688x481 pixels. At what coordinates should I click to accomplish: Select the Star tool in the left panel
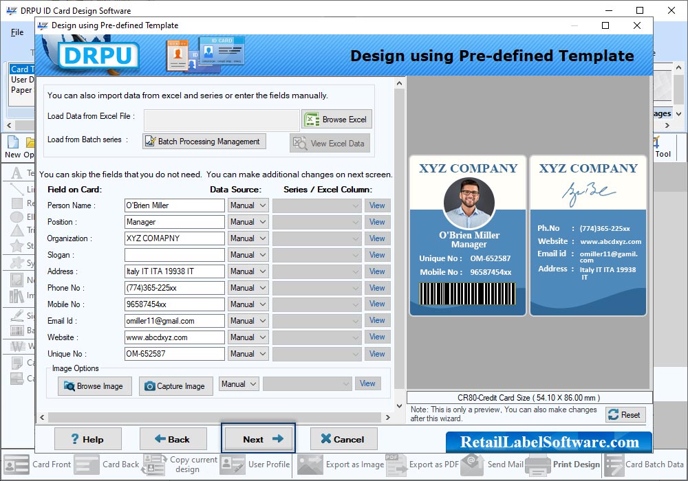click(x=17, y=245)
